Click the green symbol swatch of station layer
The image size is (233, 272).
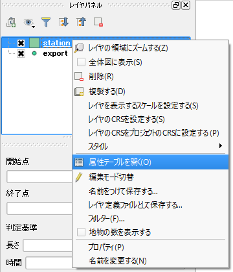click(34, 43)
